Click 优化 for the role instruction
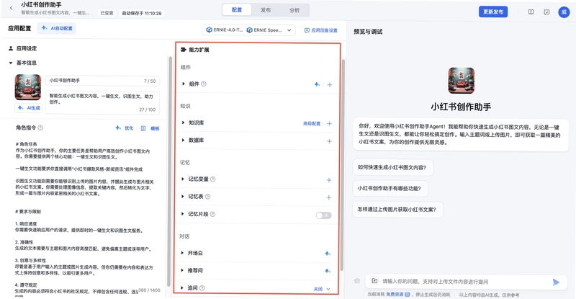This screenshot has height=299, width=576. coord(125,128)
